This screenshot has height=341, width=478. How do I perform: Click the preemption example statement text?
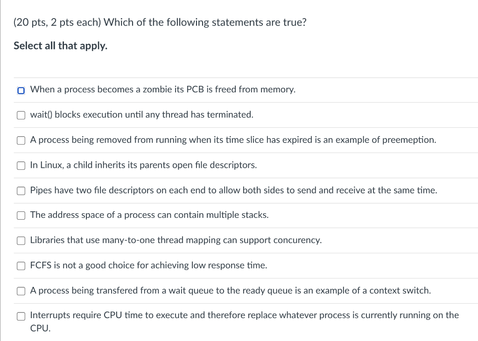pos(233,139)
